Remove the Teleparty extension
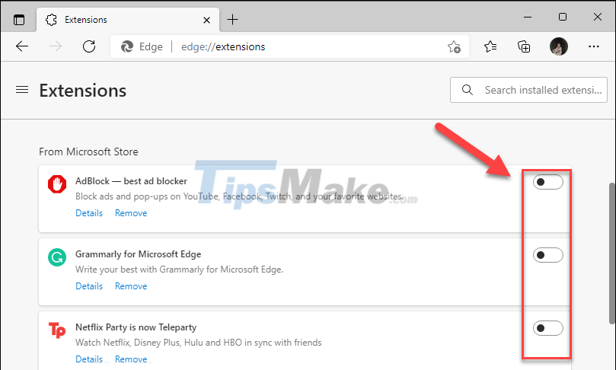616x370 pixels. pos(131,359)
